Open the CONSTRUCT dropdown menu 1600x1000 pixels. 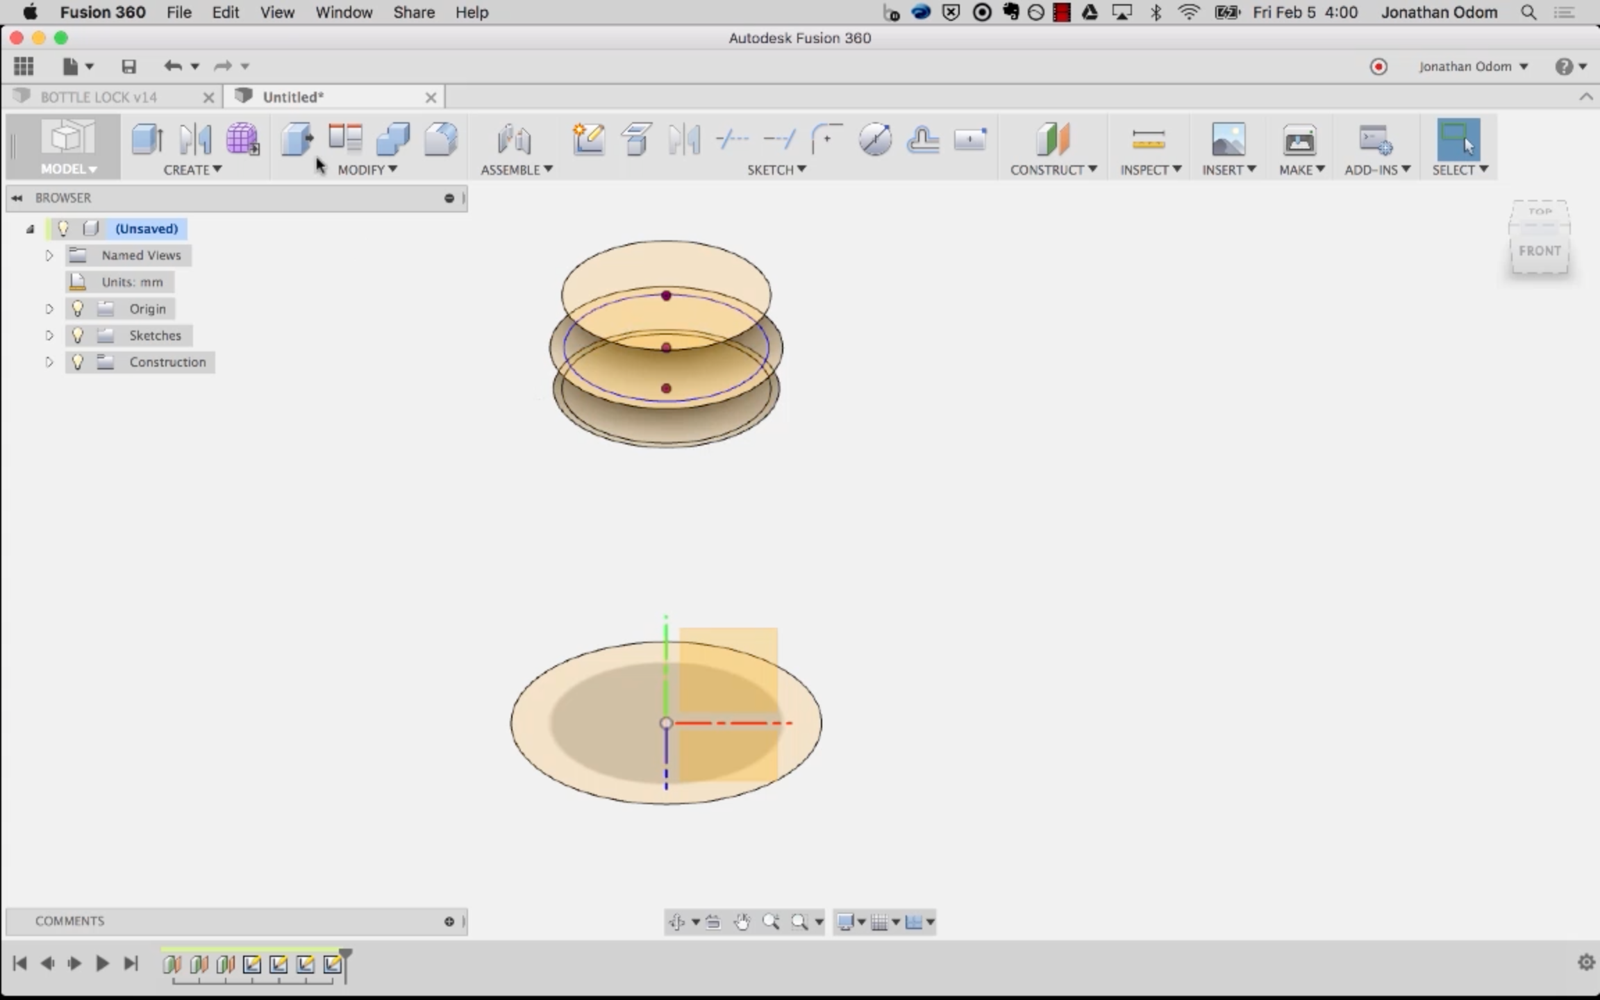click(1053, 169)
